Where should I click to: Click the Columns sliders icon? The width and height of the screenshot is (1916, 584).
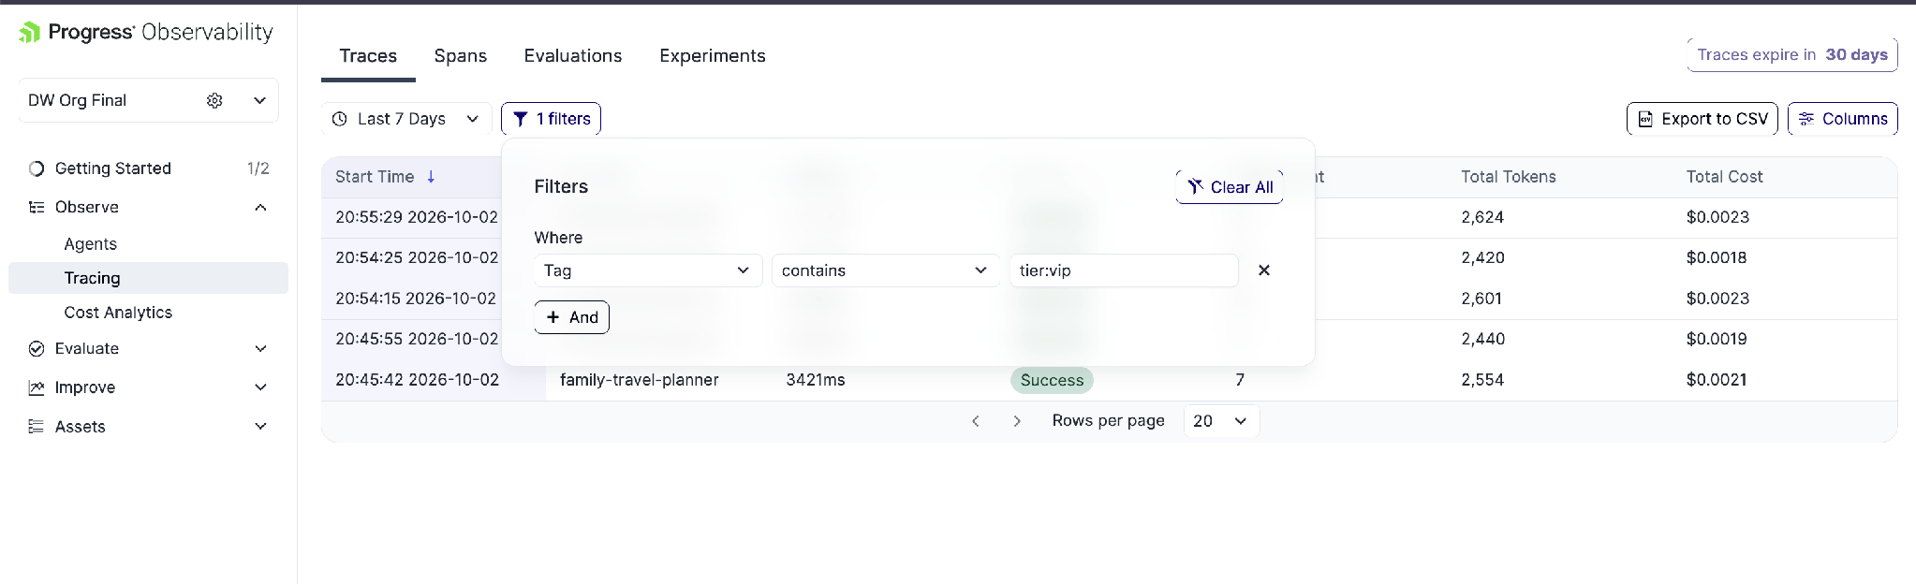1806,119
